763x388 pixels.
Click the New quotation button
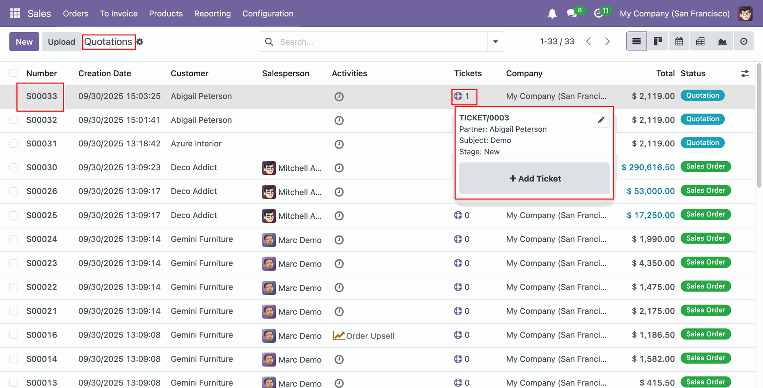(x=24, y=42)
